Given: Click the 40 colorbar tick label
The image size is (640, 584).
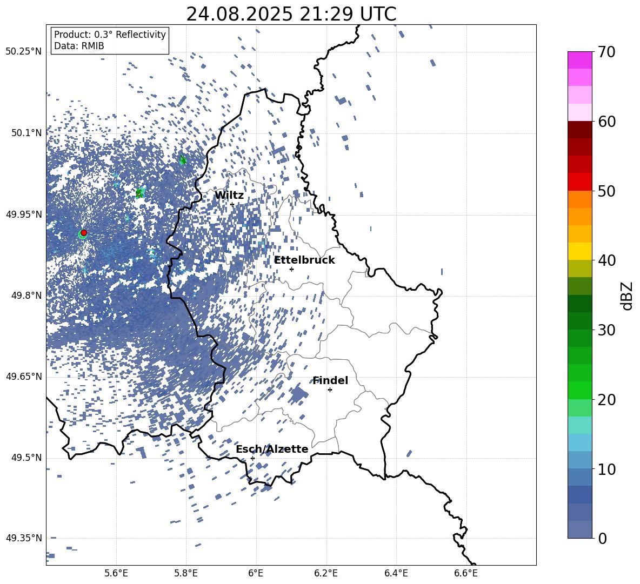Looking at the screenshot, I should pyautogui.click(x=606, y=260).
